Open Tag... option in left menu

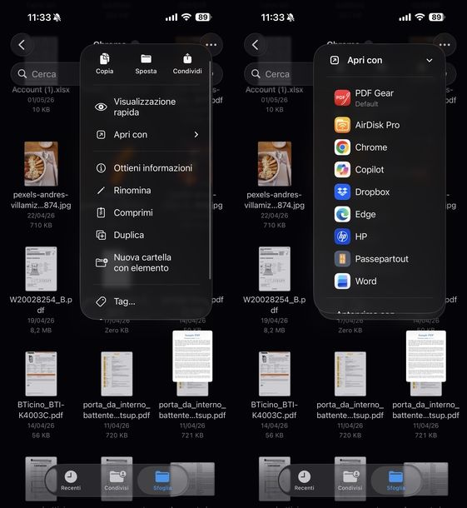[146, 301]
